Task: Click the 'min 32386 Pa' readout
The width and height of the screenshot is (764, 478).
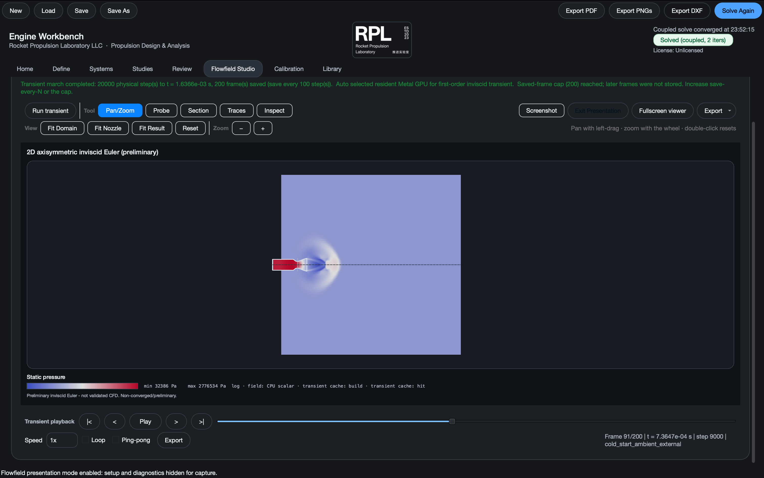Action: pyautogui.click(x=160, y=386)
